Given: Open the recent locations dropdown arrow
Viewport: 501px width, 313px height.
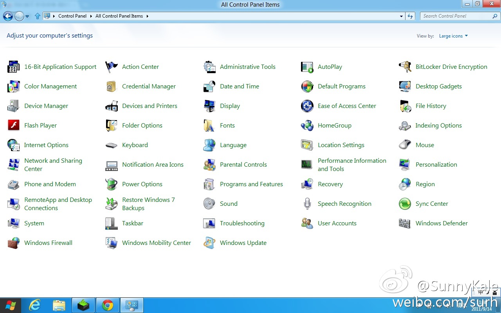Looking at the screenshot, I should [x=27, y=16].
